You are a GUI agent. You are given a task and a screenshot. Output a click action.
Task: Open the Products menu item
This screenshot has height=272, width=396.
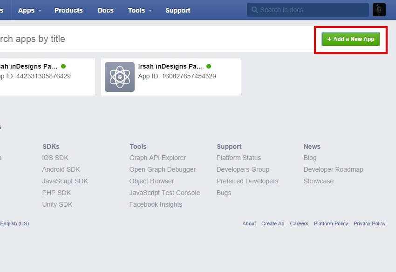tap(68, 10)
